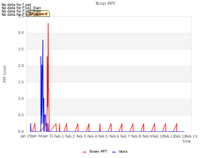Click the Feb 2 x-axis tick label

coord(70,136)
